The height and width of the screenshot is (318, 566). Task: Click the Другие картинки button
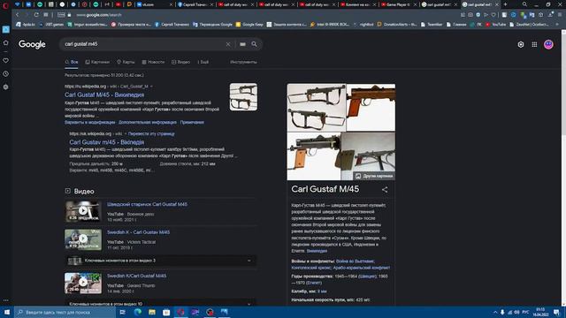[x=374, y=176]
